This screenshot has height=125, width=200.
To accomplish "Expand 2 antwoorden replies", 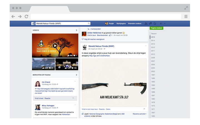I will 96,29.
